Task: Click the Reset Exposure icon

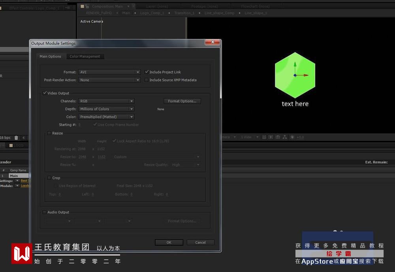Action: [292, 137]
